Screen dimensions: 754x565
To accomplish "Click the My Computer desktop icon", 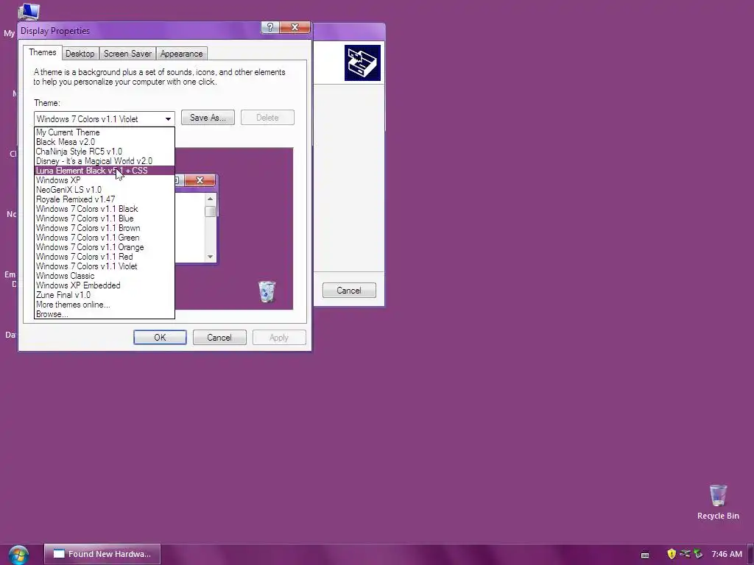I will pos(28,10).
